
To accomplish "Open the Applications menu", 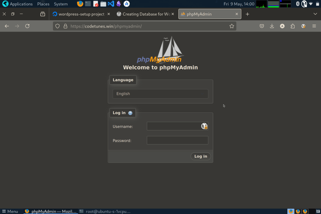I will [18, 4].
